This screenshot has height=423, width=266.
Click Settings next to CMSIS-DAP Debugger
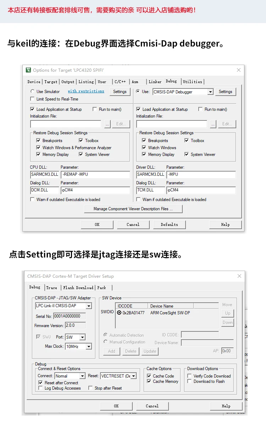pos(226,92)
